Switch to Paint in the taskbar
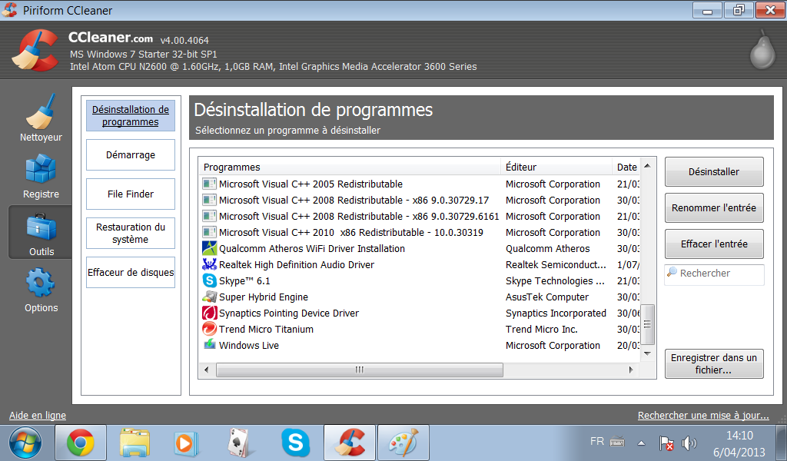This screenshot has height=461, width=787. (403, 443)
